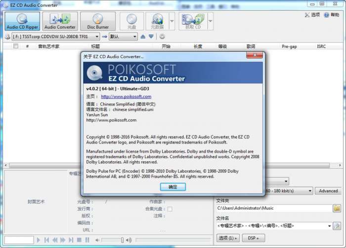The image size is (346, 248).
Task: Open the poikosoft.com homepage link
Action: pos(126,96)
